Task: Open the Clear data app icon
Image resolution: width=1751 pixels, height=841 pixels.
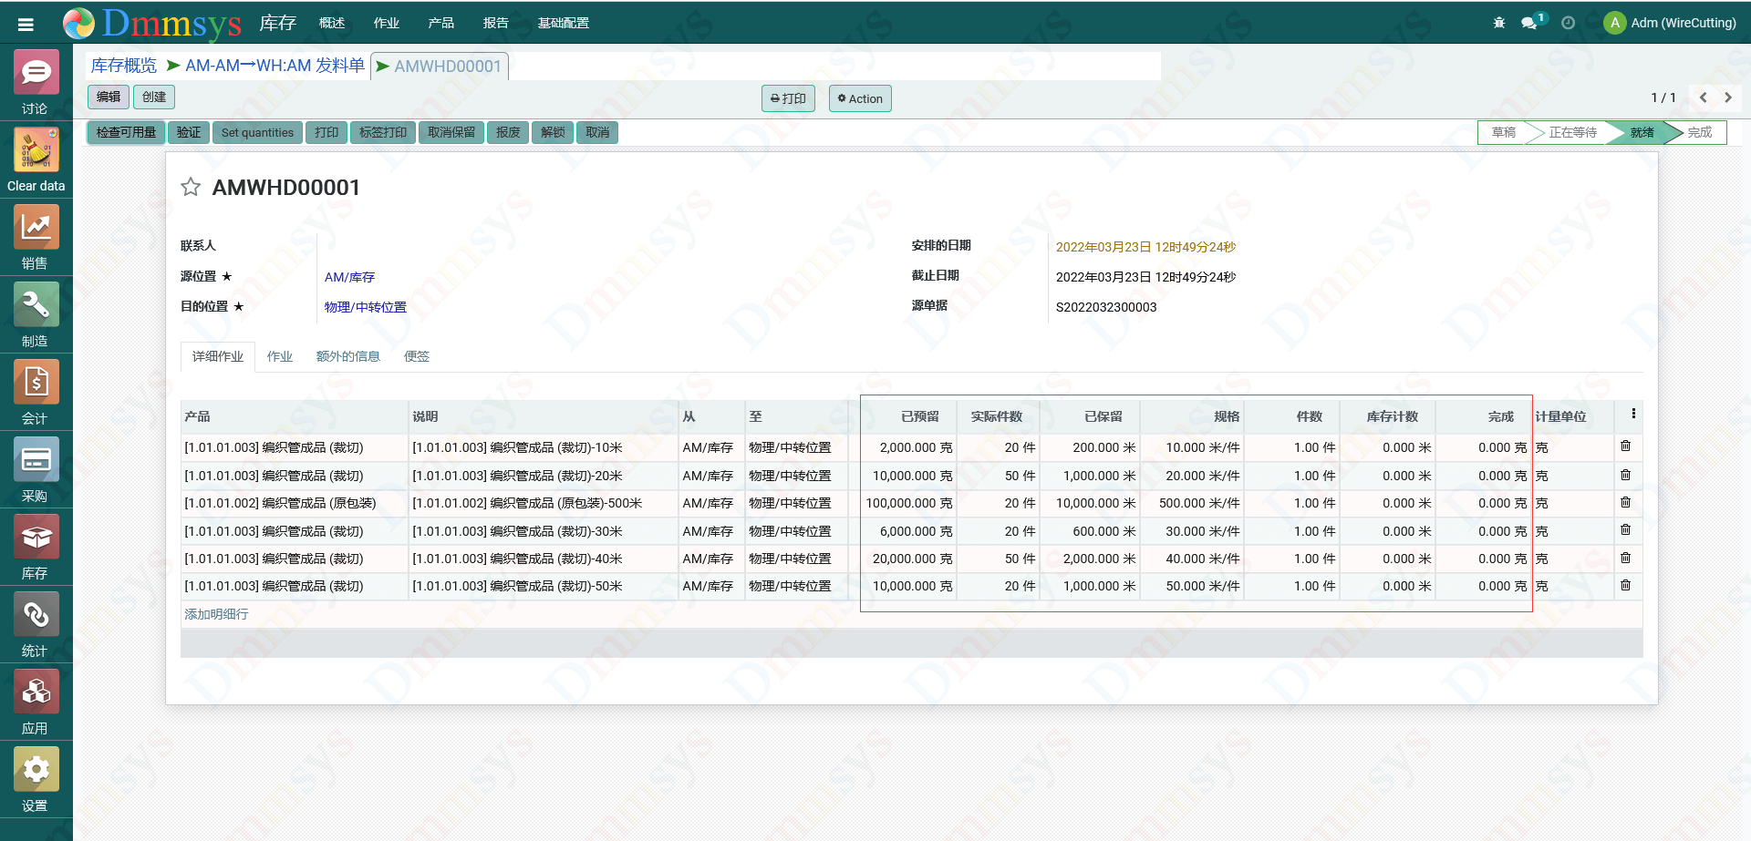Action: tap(36, 149)
